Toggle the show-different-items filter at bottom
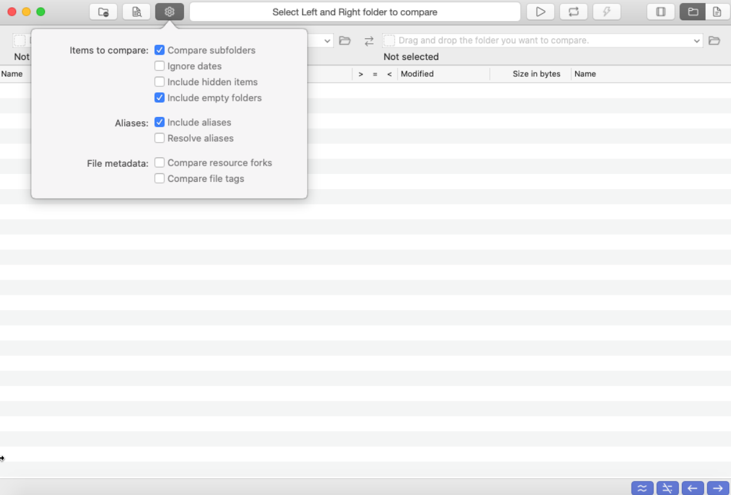 [x=667, y=488]
